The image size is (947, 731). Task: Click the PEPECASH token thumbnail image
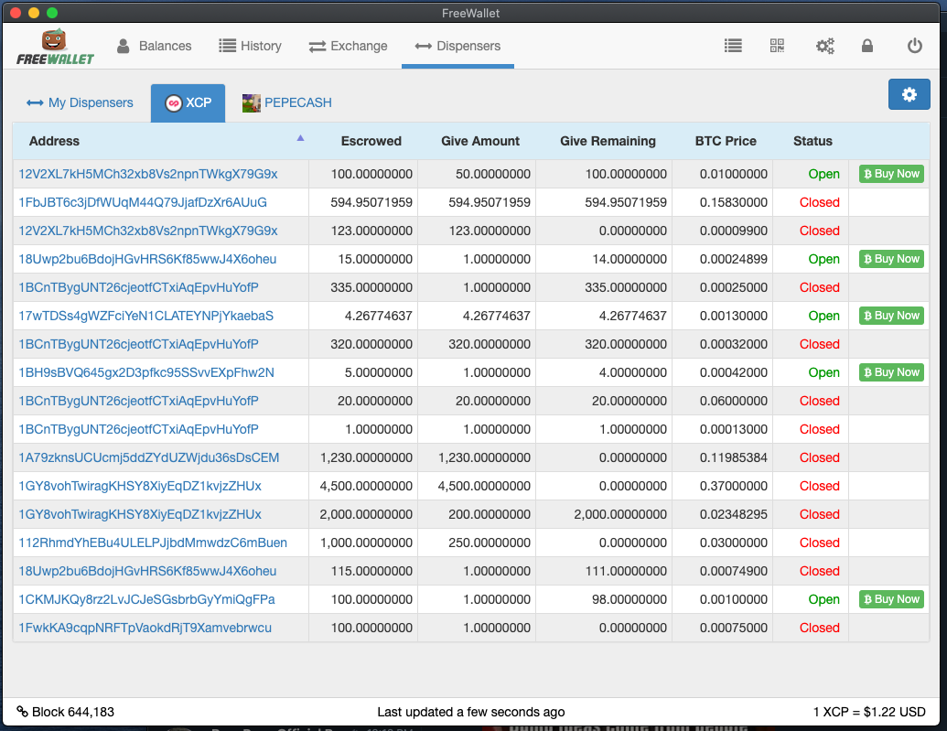click(x=252, y=103)
